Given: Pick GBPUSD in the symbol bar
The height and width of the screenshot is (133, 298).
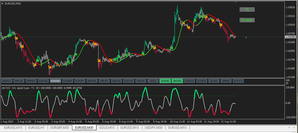Looking at the screenshot, I should coord(92,81).
